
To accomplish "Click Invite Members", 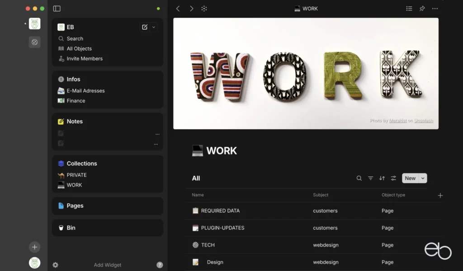I will [85, 59].
